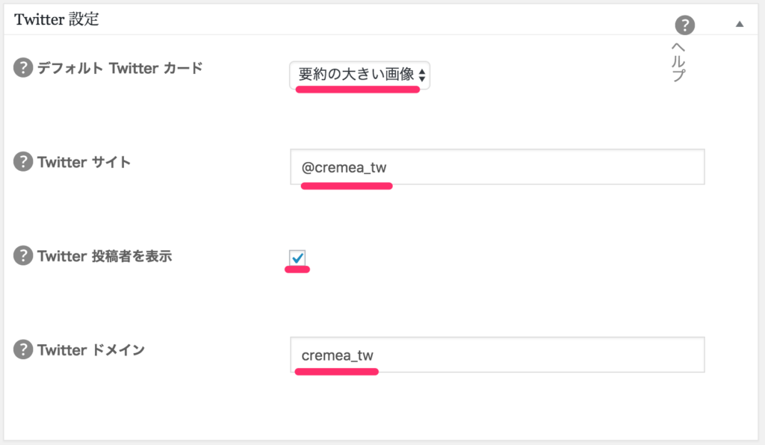Screen dimensions: 765x445
Task: Show help for Twitter ドメイン
Action: click(x=23, y=349)
